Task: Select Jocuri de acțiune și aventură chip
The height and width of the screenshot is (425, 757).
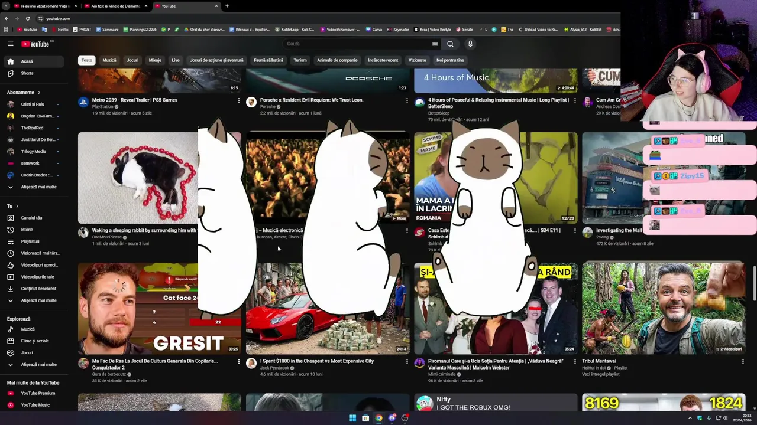Action: [x=216, y=60]
